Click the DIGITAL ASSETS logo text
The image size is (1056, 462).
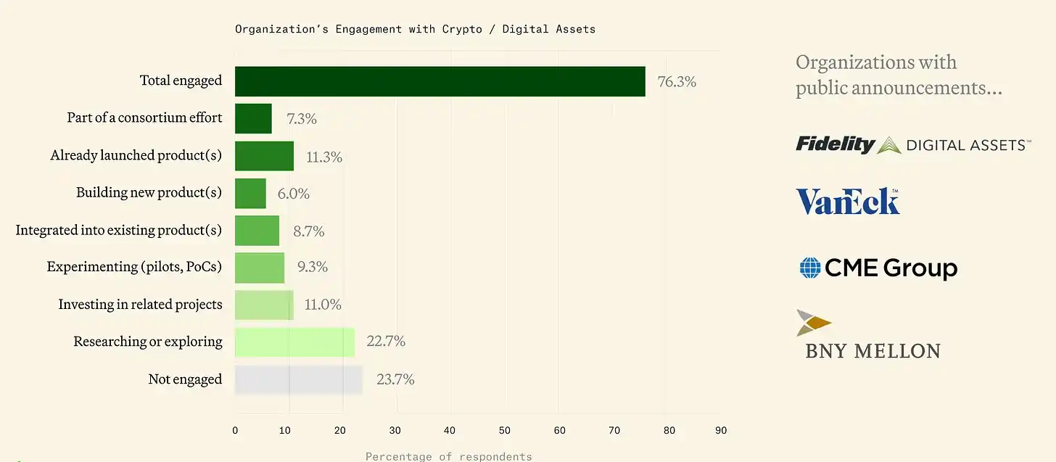968,145
